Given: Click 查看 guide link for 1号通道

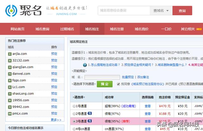Looking at the screenshot, I should (x=147, y=106).
